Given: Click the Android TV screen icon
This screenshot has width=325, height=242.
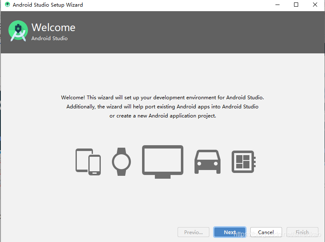Looking at the screenshot, I should (x=163, y=162).
